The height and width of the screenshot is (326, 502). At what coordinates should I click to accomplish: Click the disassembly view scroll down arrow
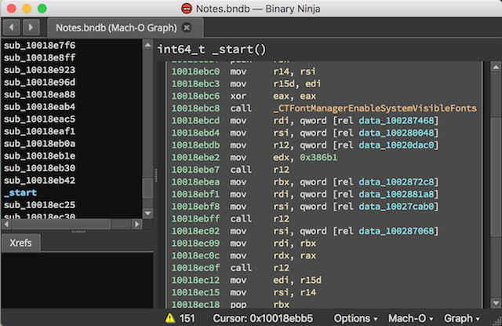point(496,302)
